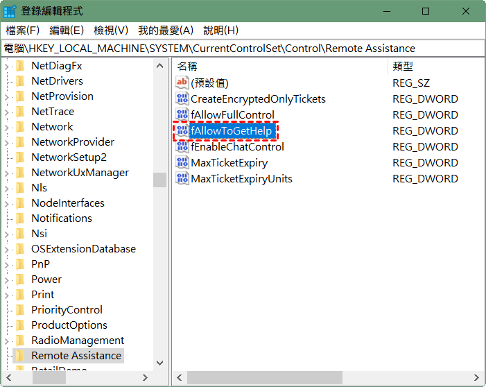Select the Remote Assistance folder icon
The image size is (486, 387).
point(21,356)
